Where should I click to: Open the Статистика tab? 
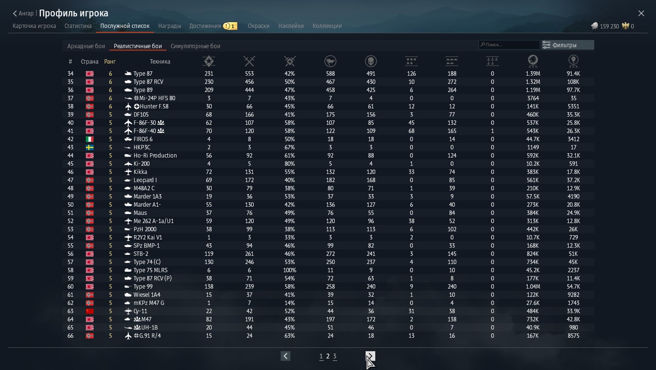pos(78,26)
